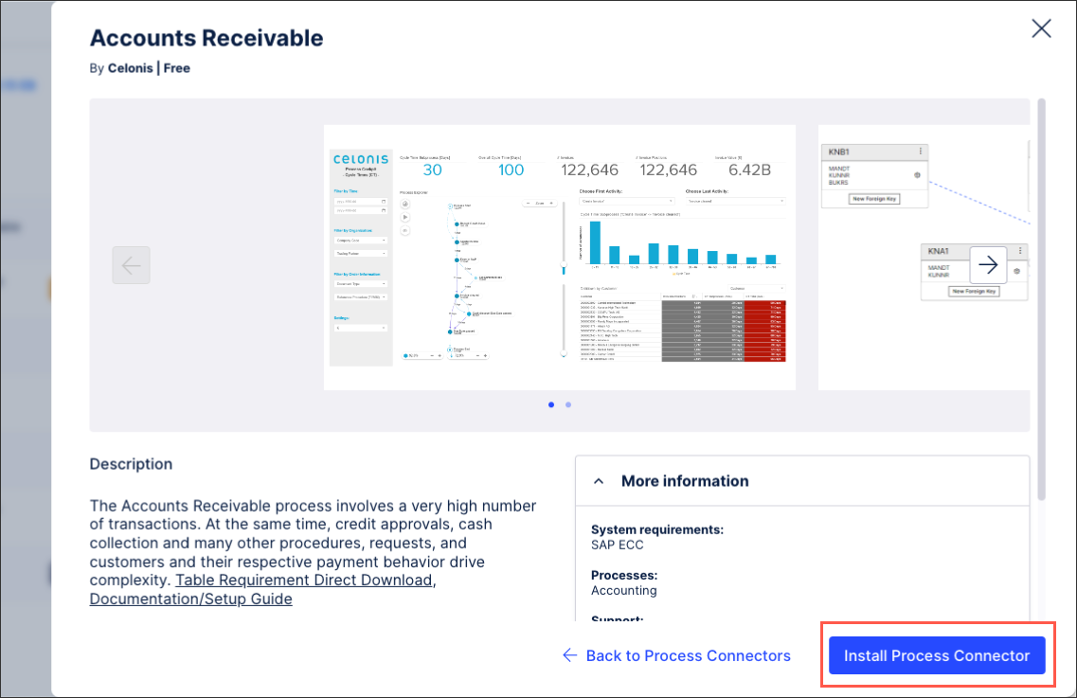
Task: Click Install Process Connector button
Action: pyautogui.click(x=937, y=655)
